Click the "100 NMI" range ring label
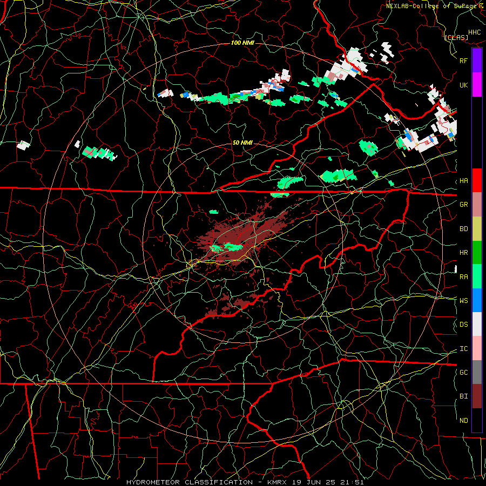The width and height of the screenshot is (486, 486). (x=242, y=43)
